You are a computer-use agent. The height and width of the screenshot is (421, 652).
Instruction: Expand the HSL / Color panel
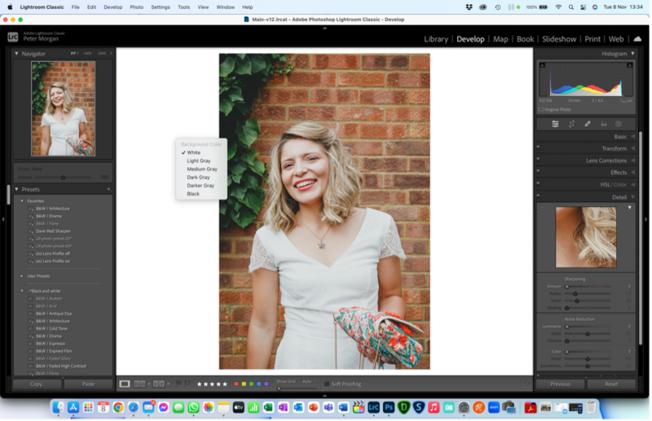(633, 185)
